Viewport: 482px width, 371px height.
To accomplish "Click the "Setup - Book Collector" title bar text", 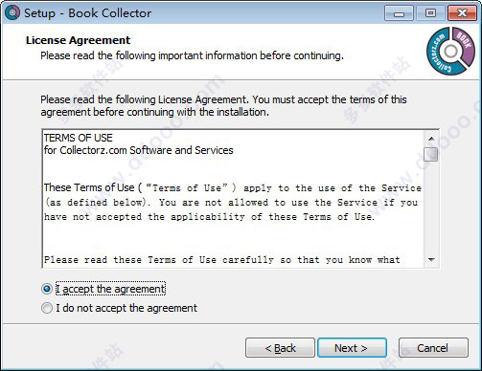I will [87, 13].
